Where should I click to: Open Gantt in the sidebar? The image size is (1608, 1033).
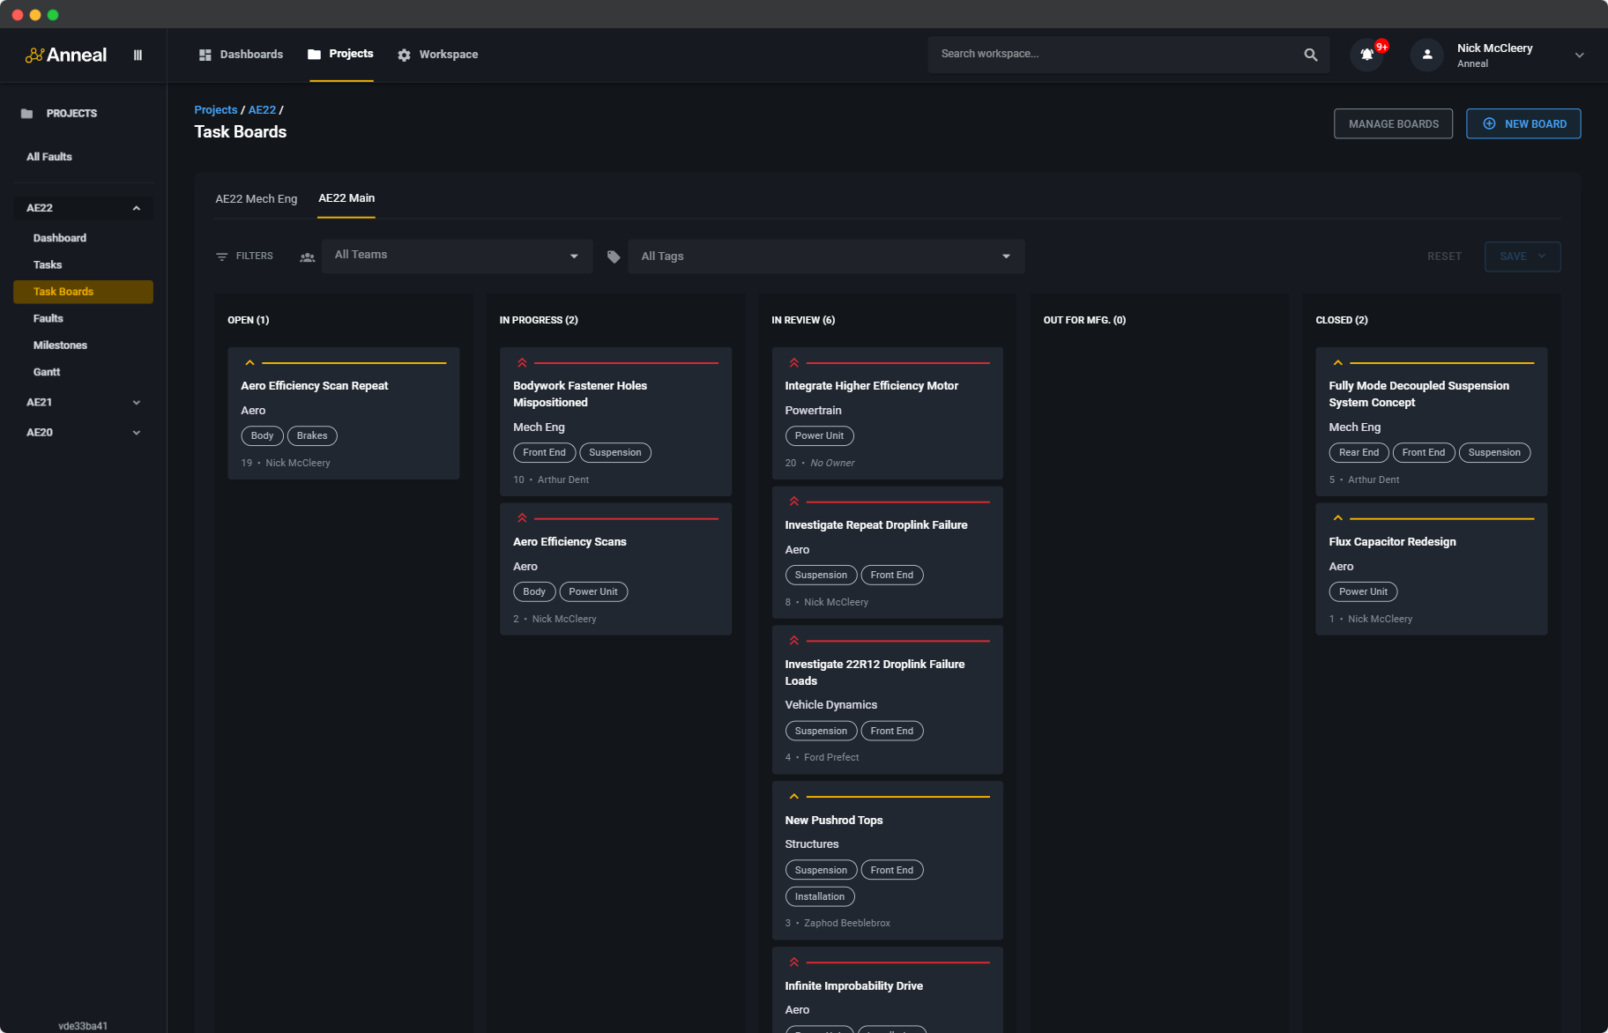(47, 372)
